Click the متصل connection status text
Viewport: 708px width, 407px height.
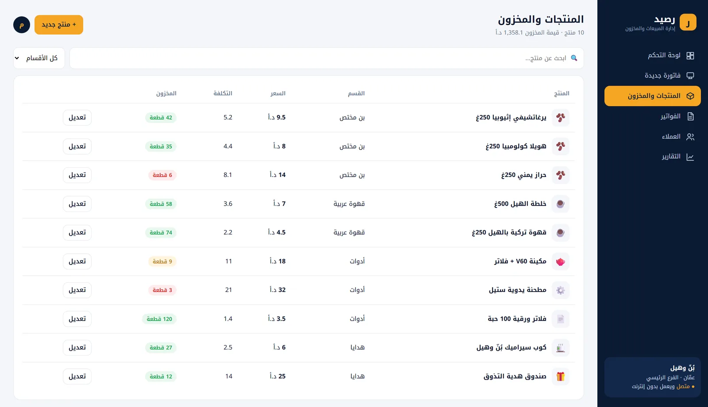[x=683, y=387]
